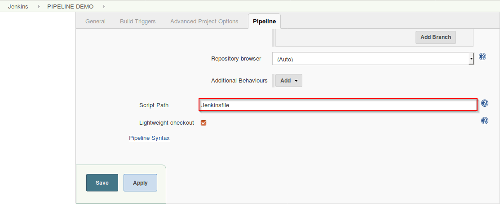This screenshot has height=204, width=500.
Task: Navigate to PIPELINE DEMO breadcrumb
Action: [70, 7]
